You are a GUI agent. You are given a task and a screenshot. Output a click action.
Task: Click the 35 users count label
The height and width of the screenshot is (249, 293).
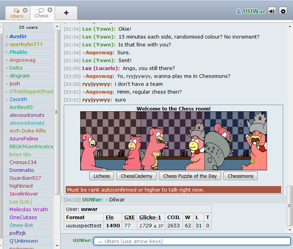pos(28,28)
